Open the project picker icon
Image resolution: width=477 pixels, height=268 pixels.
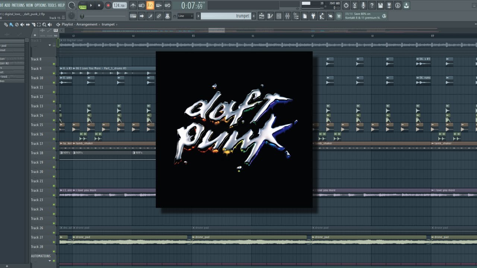tap(305, 16)
